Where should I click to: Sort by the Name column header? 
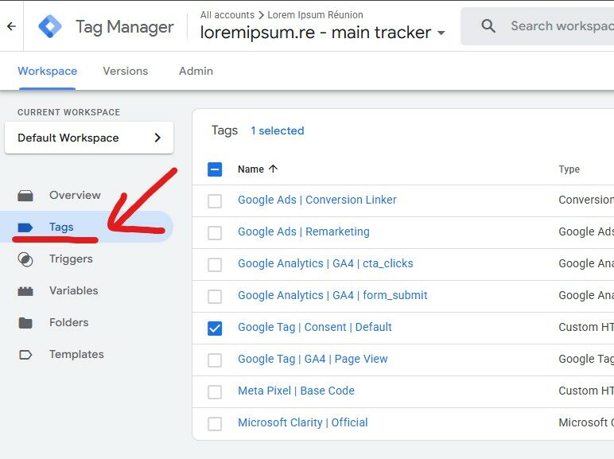click(251, 169)
